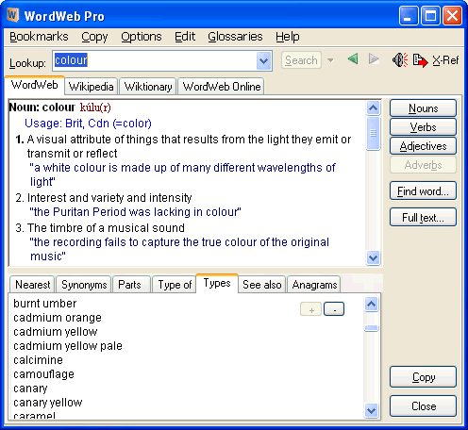The width and height of the screenshot is (468, 430).
Task: Open the Edit menu
Action: (x=185, y=37)
